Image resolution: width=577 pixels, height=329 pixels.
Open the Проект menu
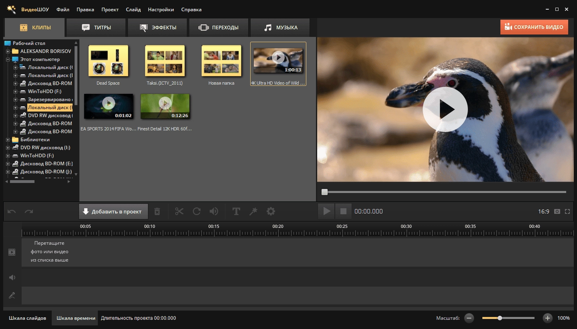pos(110,9)
